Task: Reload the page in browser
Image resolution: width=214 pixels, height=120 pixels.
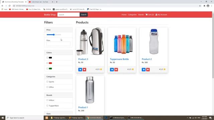Action: pyautogui.click(x=10, y=6)
